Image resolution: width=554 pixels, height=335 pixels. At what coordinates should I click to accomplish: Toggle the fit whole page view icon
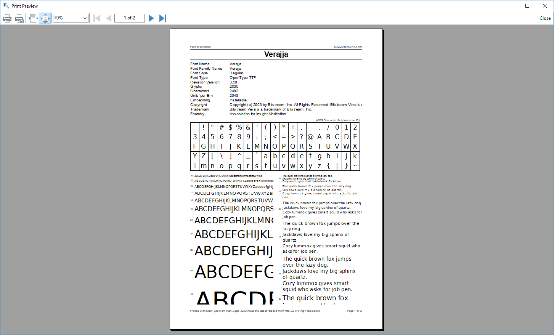[x=45, y=18]
